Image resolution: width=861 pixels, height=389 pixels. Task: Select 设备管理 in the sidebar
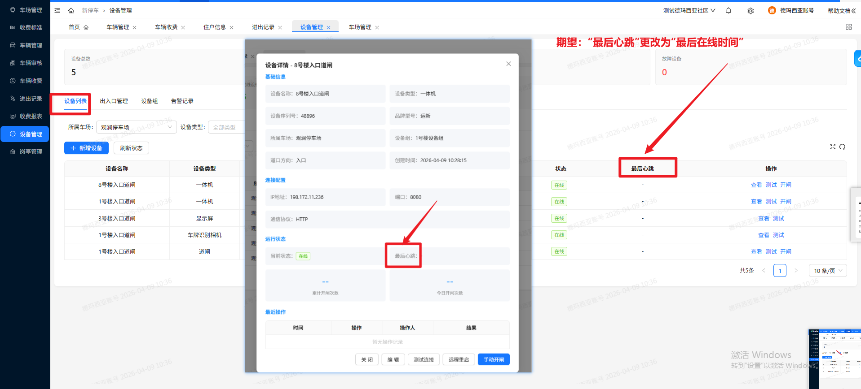tap(25, 134)
